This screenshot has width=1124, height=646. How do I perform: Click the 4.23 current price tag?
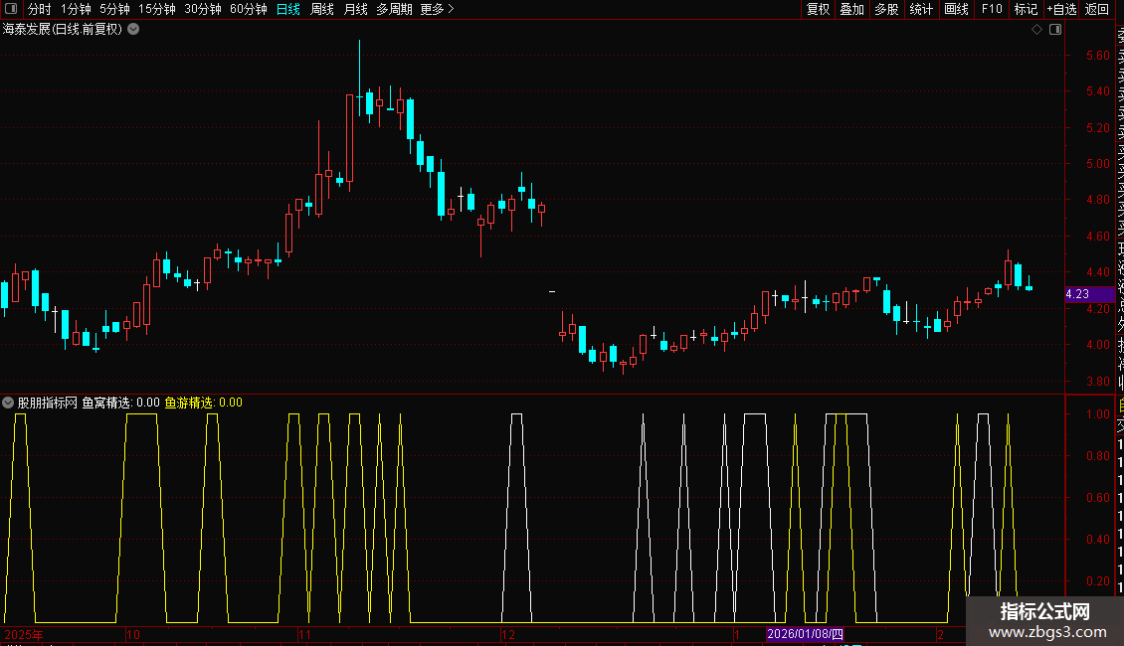click(1089, 294)
